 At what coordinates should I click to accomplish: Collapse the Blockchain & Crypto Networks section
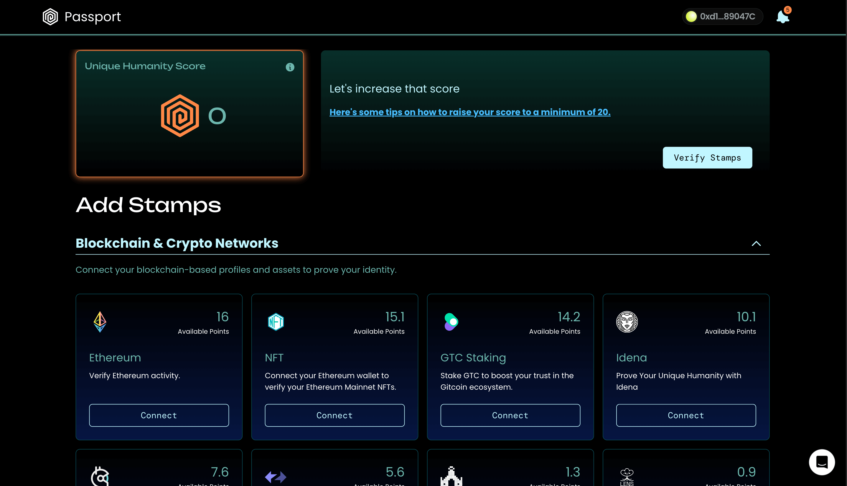coord(756,243)
